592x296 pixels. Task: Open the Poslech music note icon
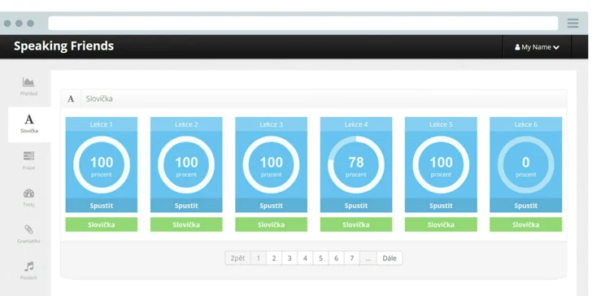tap(29, 267)
